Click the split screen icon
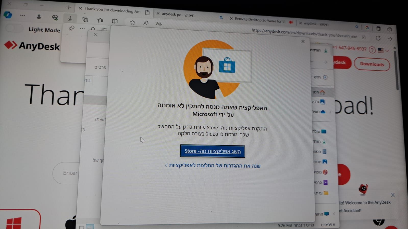 coord(115,21)
